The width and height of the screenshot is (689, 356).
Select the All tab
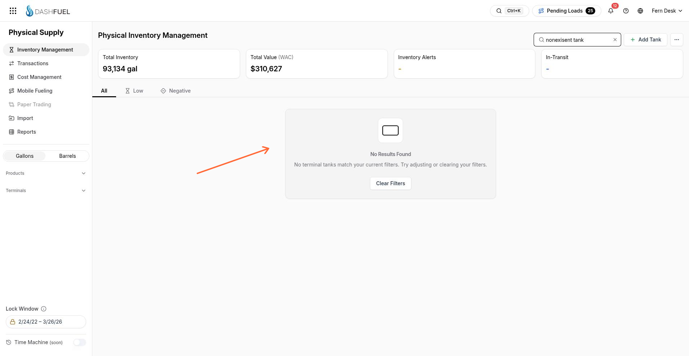104,91
